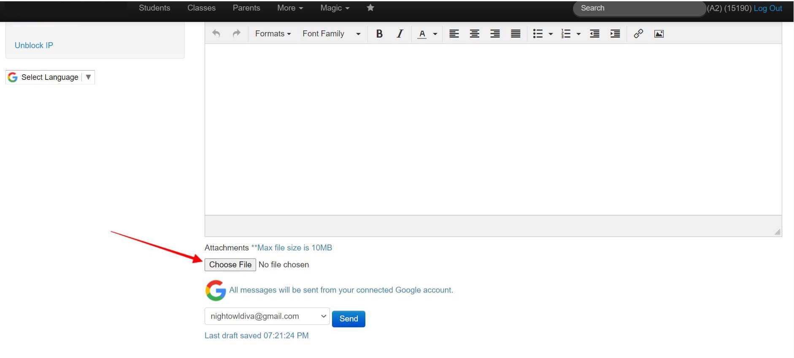
Task: Open the Formats dropdown
Action: pos(273,34)
